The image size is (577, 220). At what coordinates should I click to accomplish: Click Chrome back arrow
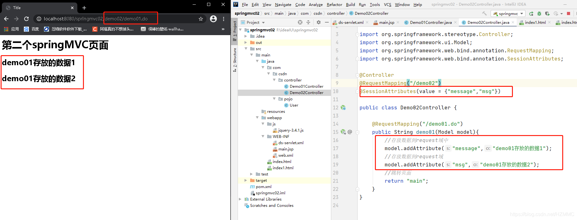pyautogui.click(x=6, y=19)
